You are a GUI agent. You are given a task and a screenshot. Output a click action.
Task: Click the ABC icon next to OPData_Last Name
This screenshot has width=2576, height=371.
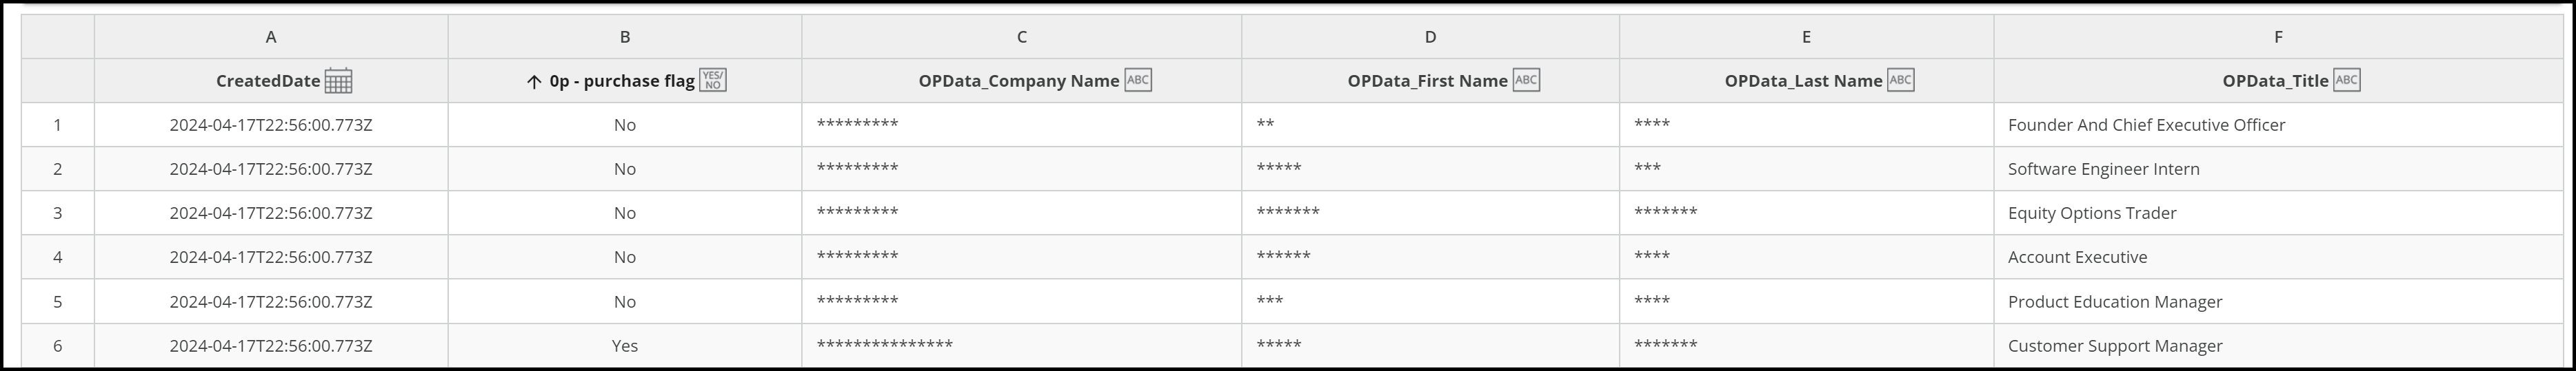coord(1901,80)
